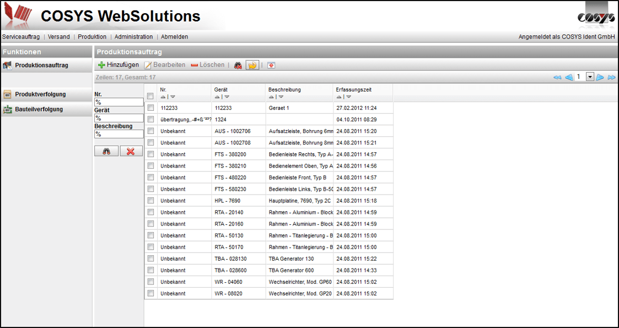Open the Serviceauftrag menu
The image size is (619, 328).
(21, 37)
